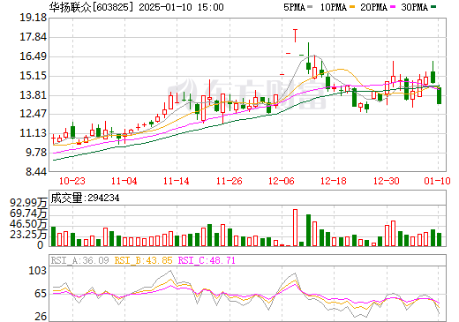Click volume axis label 92.99万
Image resolution: width=459 pixels, height=322 pixels.
tap(28, 203)
